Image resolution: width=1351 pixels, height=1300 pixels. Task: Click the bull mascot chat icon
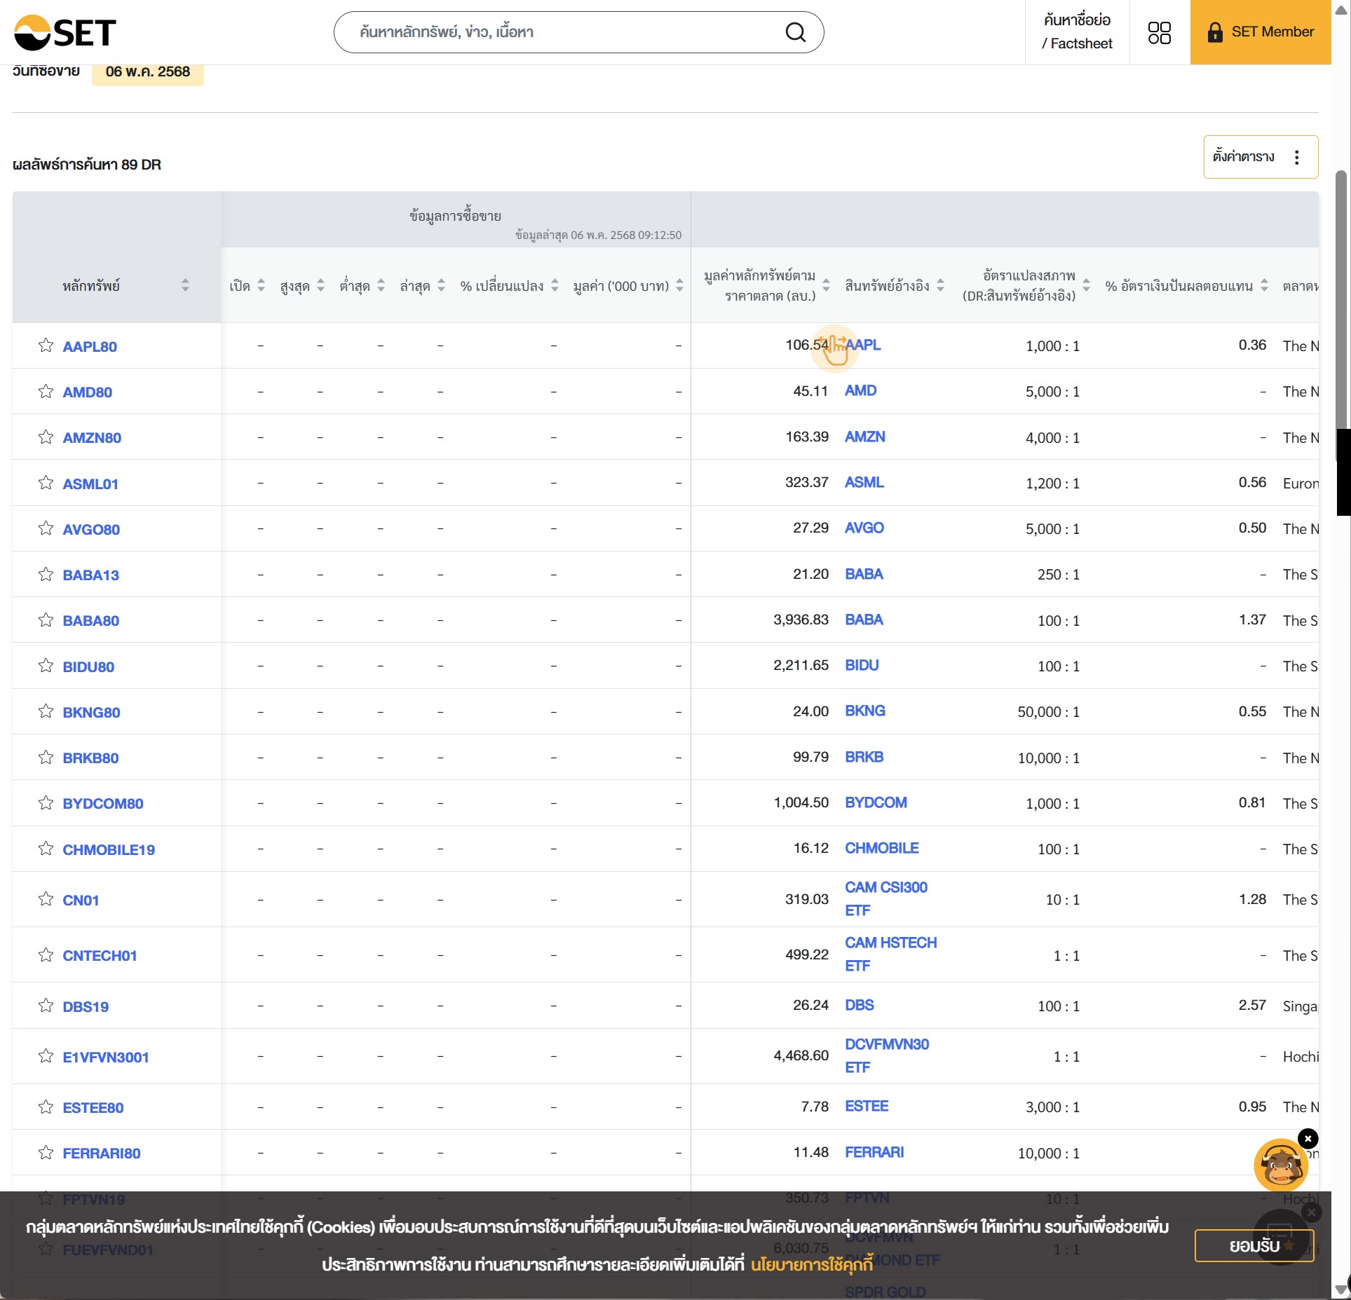point(1280,1165)
